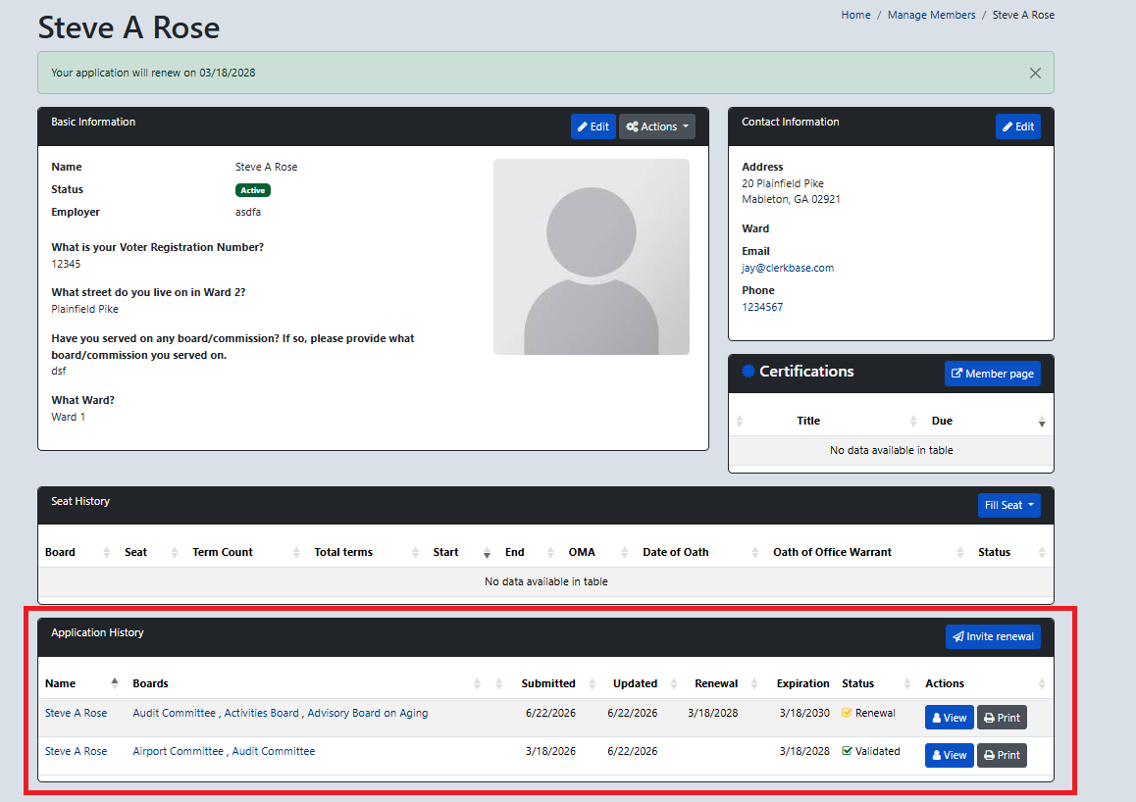Click the Invite renewal button
Viewport: 1136px width, 802px height.
pyautogui.click(x=993, y=637)
